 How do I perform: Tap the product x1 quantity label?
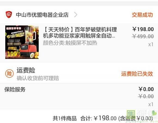tap(151, 44)
